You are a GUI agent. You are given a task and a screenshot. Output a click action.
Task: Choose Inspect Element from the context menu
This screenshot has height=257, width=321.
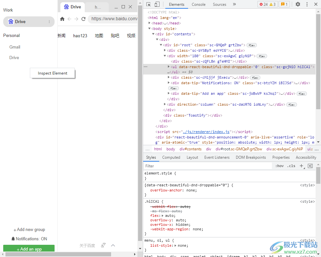[x=52, y=73]
